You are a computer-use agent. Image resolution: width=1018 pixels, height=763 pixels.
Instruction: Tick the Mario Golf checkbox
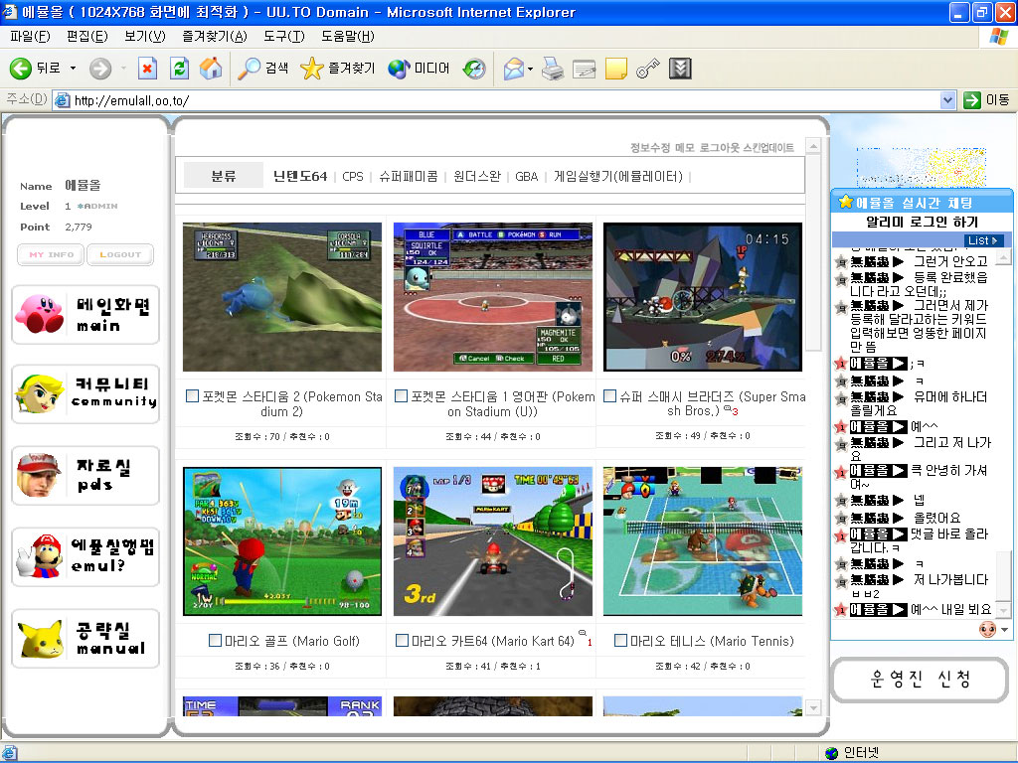(216, 641)
